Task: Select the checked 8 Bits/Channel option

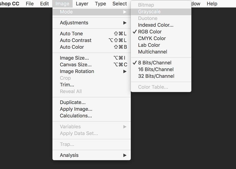Action: [x=155, y=63]
